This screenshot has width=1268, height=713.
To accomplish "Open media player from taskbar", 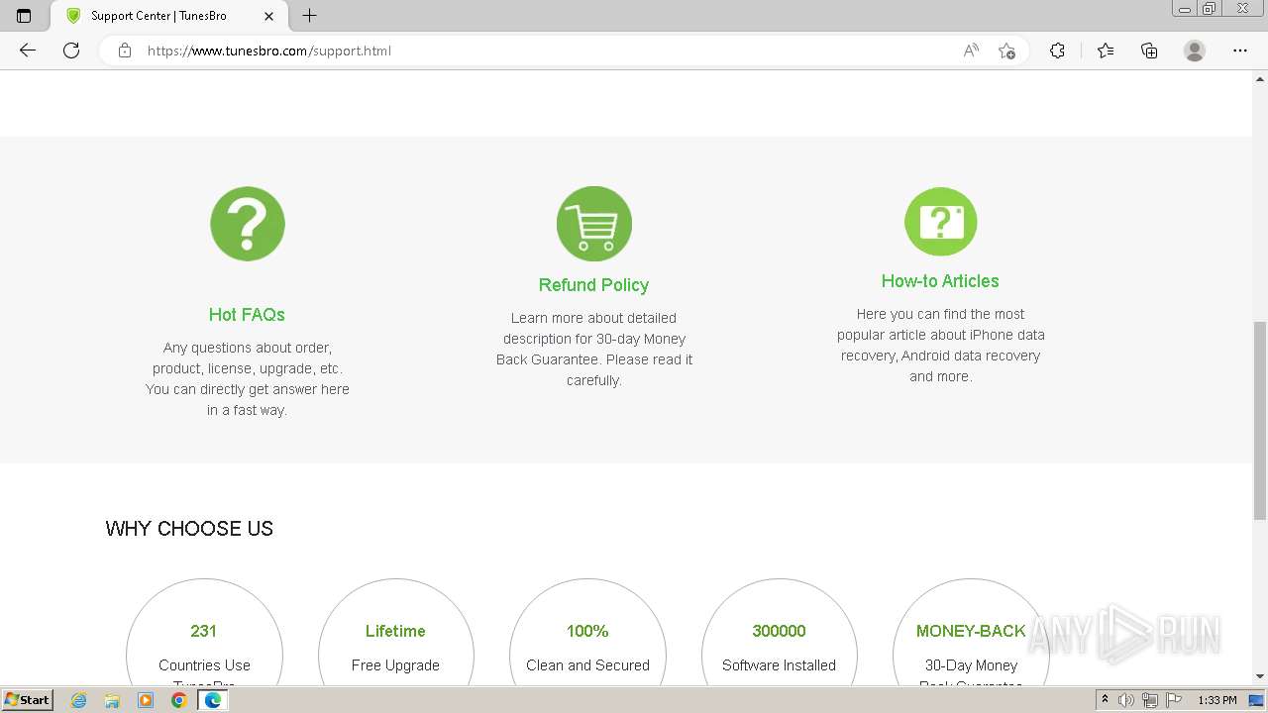I will pyautogui.click(x=146, y=700).
